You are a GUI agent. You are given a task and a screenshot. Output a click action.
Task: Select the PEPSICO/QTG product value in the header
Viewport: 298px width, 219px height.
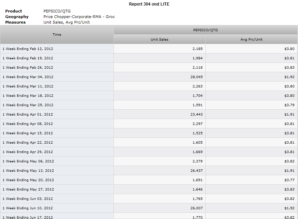[57, 11]
